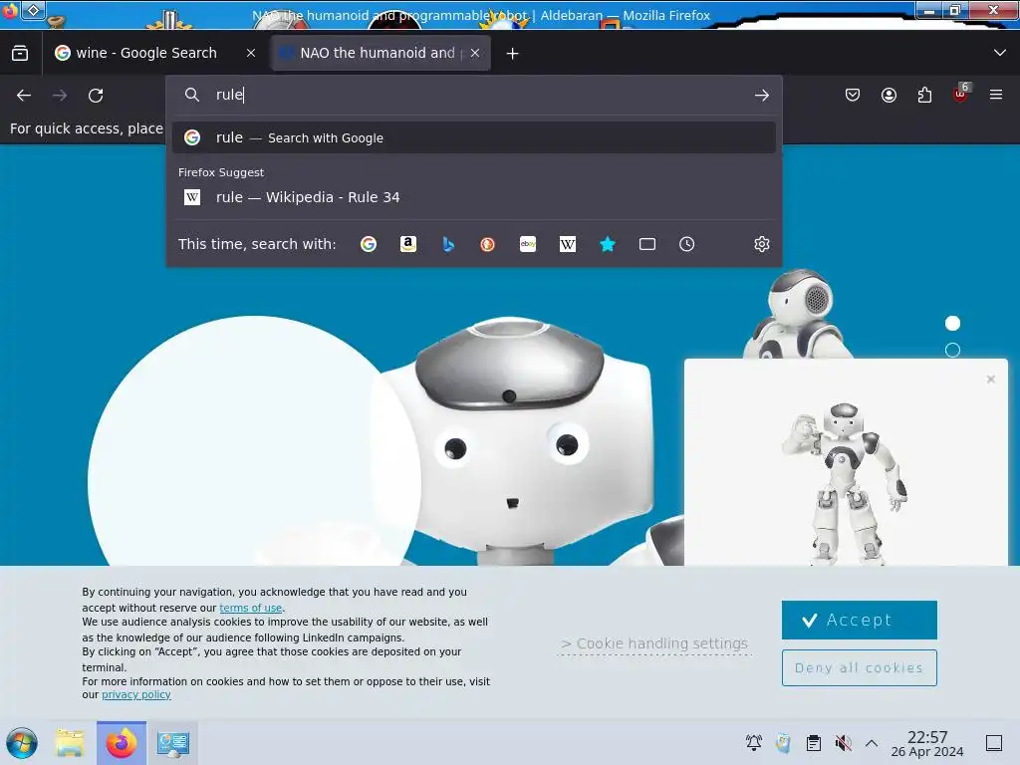Open clipboard tray icon
Screen dimensions: 1020x765
pos(813,743)
